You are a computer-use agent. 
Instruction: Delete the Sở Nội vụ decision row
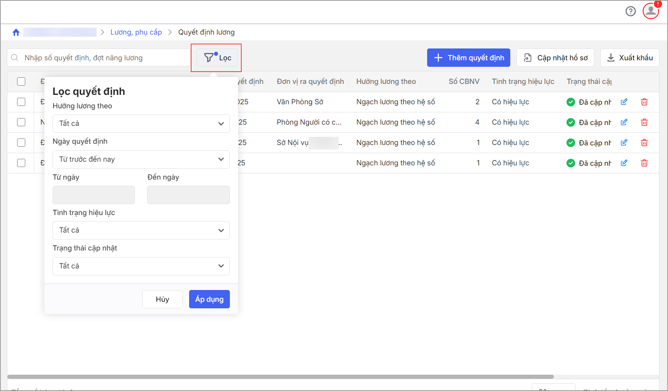click(644, 143)
